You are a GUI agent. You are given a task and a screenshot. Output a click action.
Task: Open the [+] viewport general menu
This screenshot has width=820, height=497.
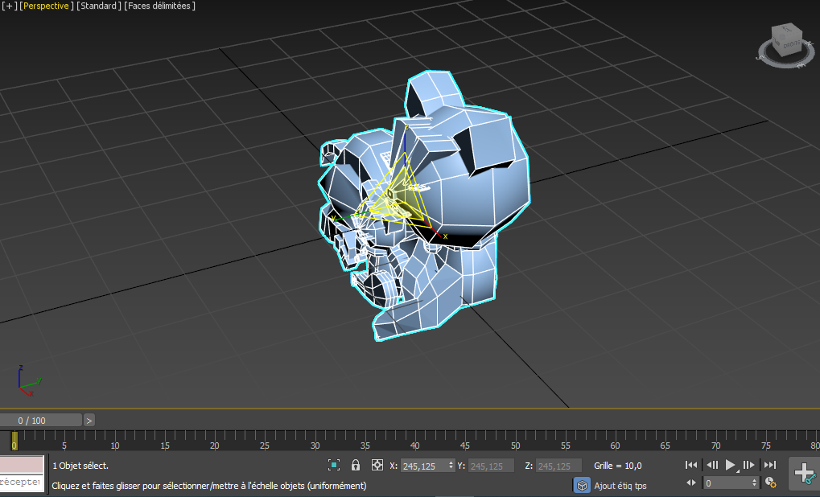coord(9,6)
